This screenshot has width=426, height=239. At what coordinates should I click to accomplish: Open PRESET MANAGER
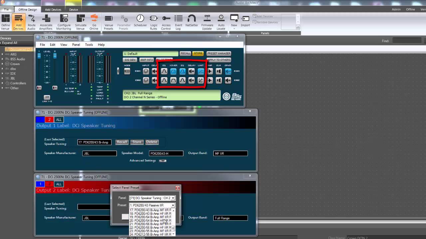click(x=219, y=53)
